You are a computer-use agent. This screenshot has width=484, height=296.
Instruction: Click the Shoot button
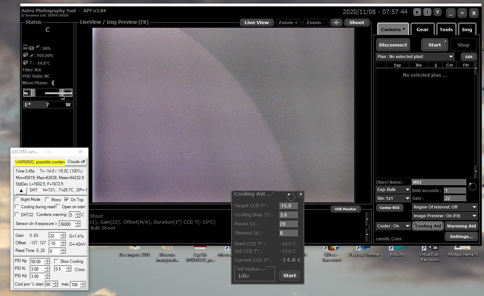pyautogui.click(x=357, y=23)
